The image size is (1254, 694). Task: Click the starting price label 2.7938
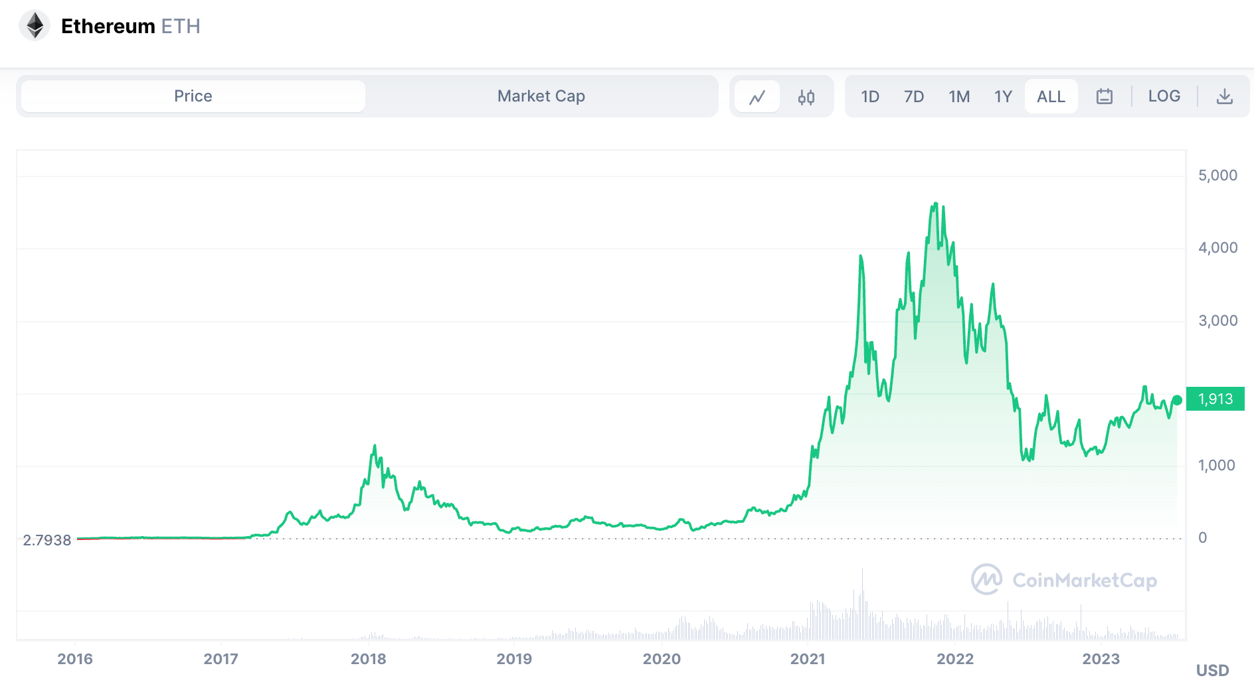tap(46, 540)
